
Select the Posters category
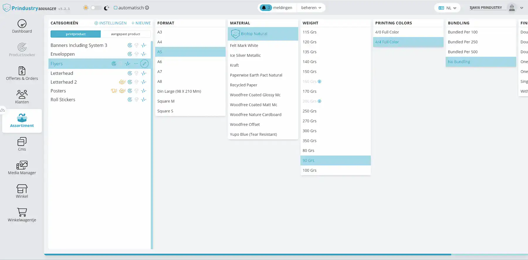pyautogui.click(x=58, y=91)
